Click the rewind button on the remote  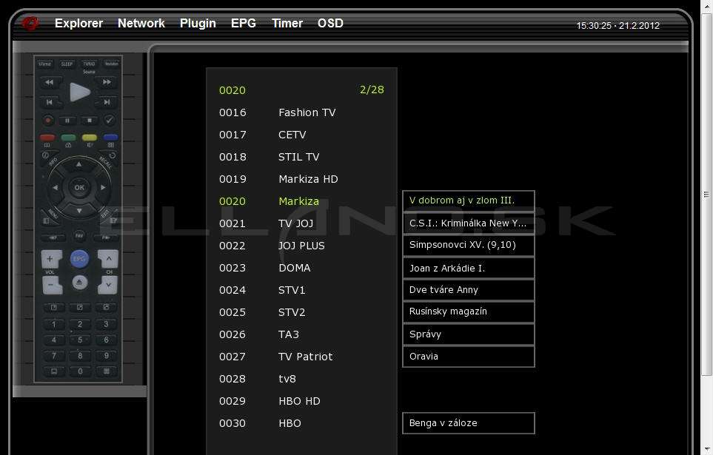click(49, 82)
